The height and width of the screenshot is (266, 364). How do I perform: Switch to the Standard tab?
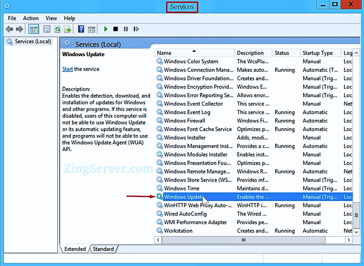coord(103,249)
